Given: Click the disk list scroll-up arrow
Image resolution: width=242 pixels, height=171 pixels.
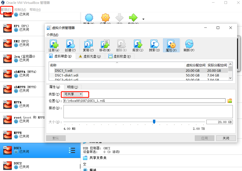Looking at the screenshot, I should pyautogui.click(x=230, y=64).
